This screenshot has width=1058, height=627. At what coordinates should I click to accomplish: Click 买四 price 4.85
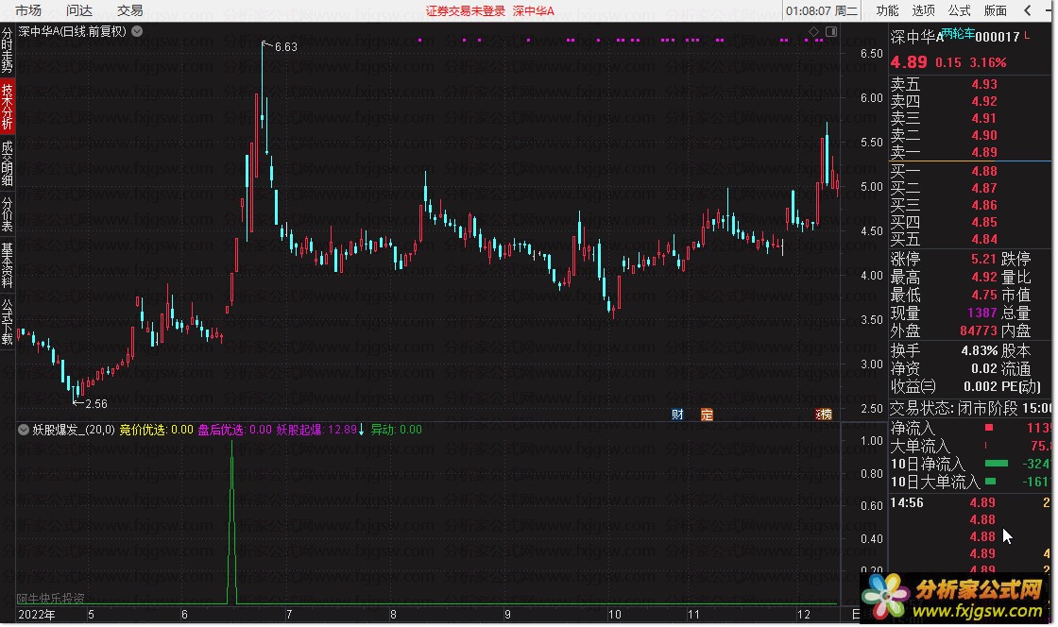tap(983, 222)
